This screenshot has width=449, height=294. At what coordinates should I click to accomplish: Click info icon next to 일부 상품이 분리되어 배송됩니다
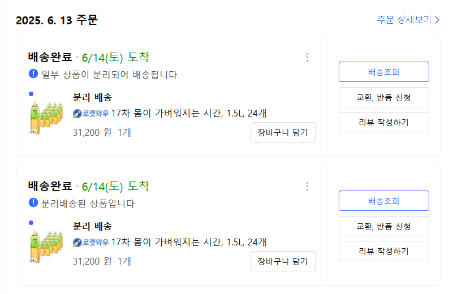click(33, 73)
